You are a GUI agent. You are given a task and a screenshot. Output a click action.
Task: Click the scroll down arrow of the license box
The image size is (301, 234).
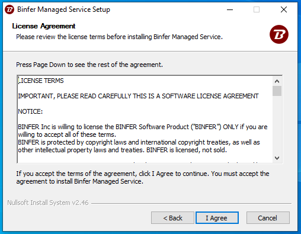[x=277, y=158]
